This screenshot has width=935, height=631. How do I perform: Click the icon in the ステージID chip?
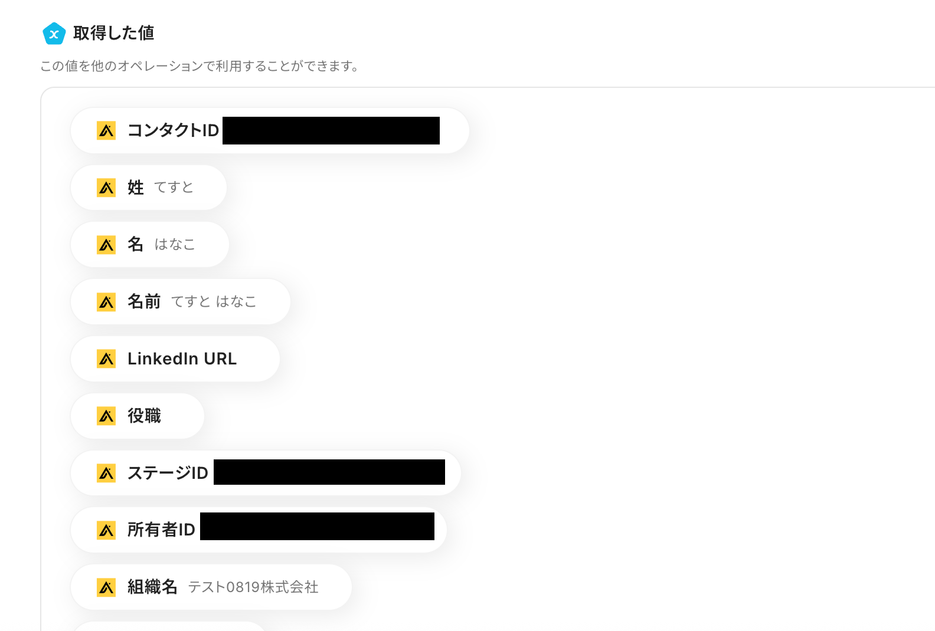[x=106, y=473]
